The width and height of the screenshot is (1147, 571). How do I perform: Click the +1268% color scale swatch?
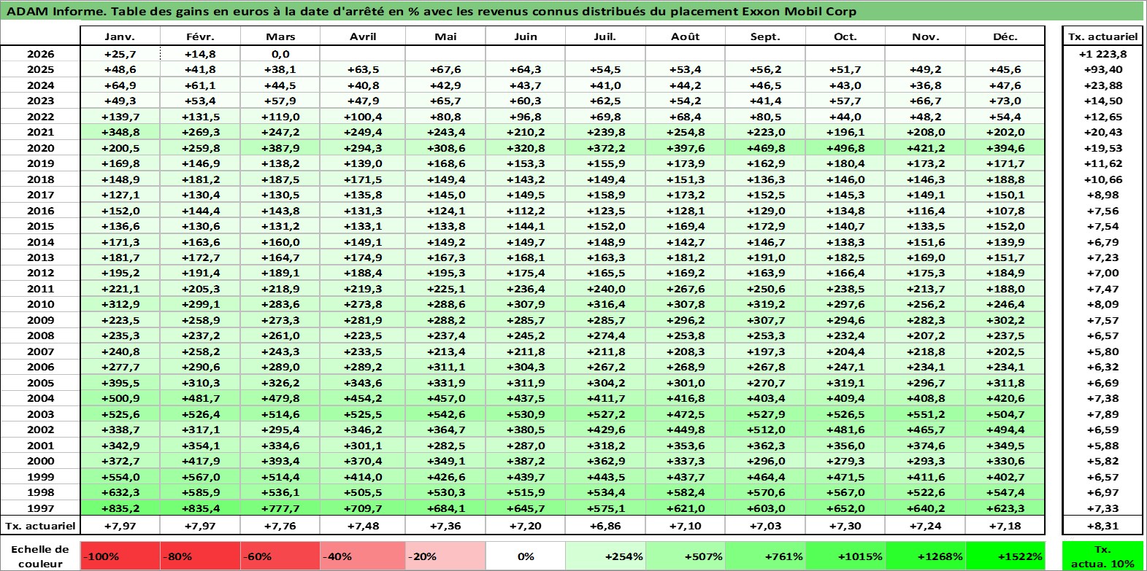coord(926,556)
